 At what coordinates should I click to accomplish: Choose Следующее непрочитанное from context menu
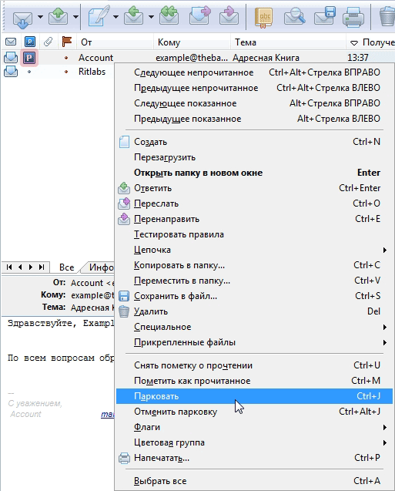click(x=253, y=72)
